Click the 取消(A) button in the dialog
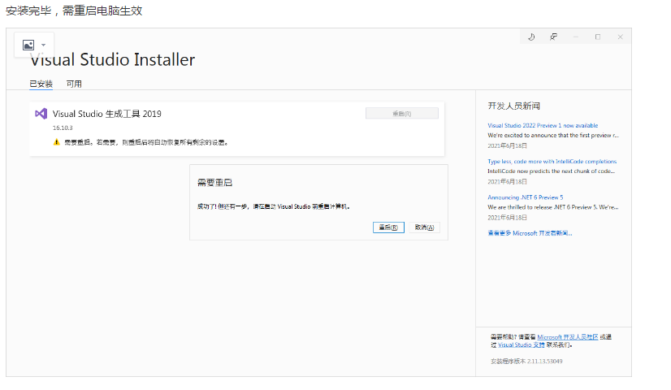Screen dimensions: 671x390 pyautogui.click(x=424, y=227)
